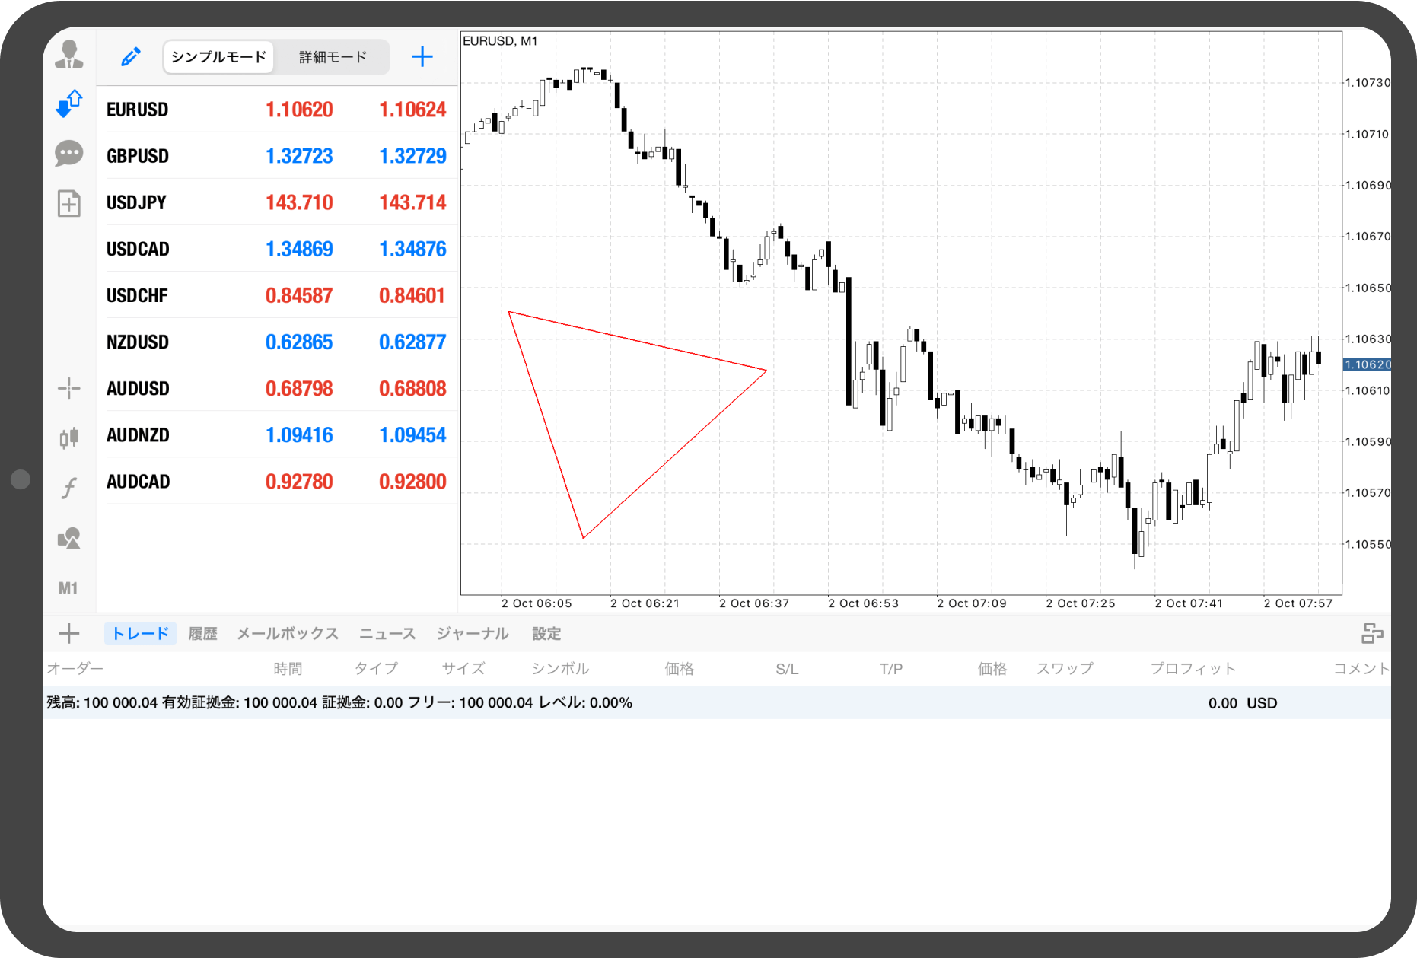Toggle the bottom panel layout icon
Screen dimensions: 1417x958
point(1372,633)
